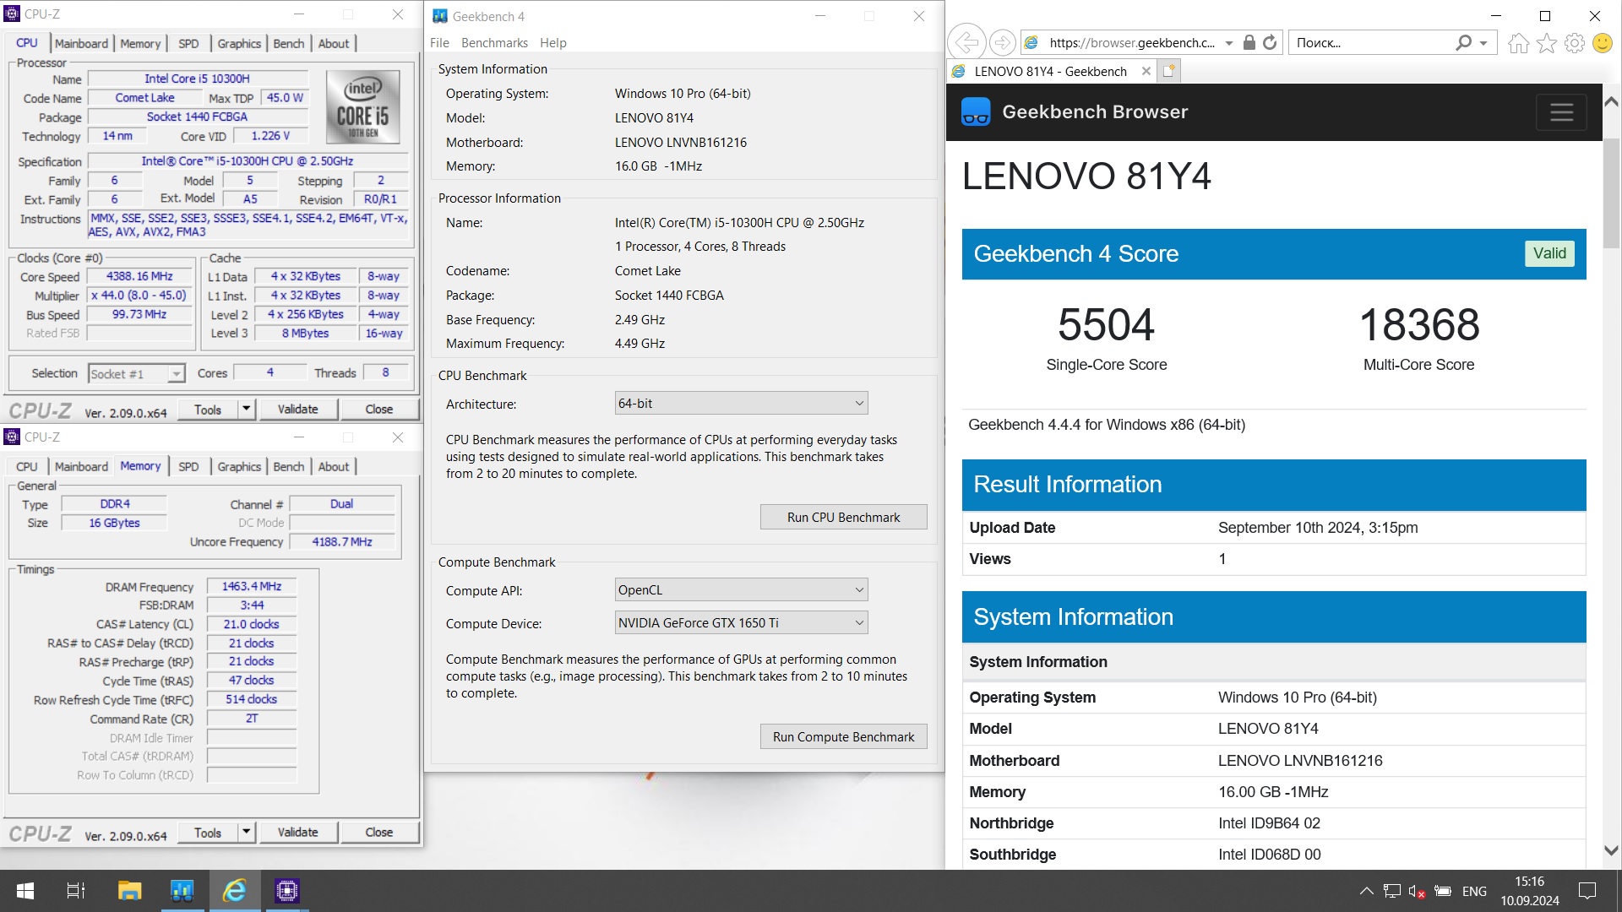Open Geekbench Benchmarks menu
1622x912 pixels.
click(x=494, y=43)
